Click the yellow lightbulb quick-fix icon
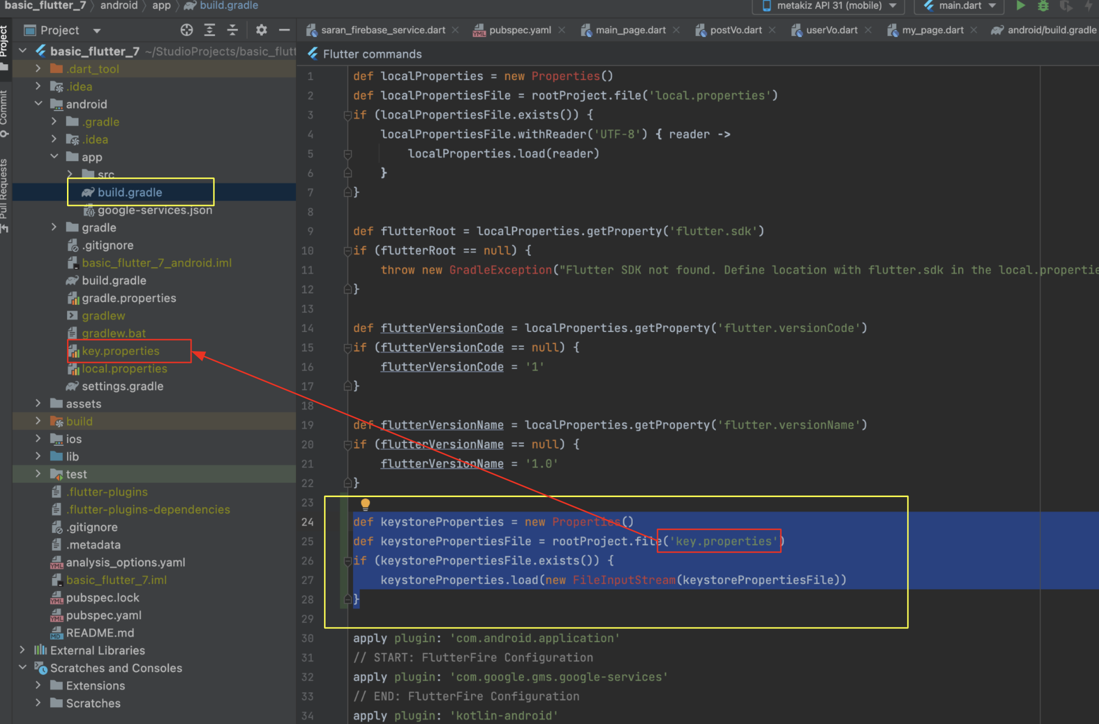1099x724 pixels. (365, 503)
